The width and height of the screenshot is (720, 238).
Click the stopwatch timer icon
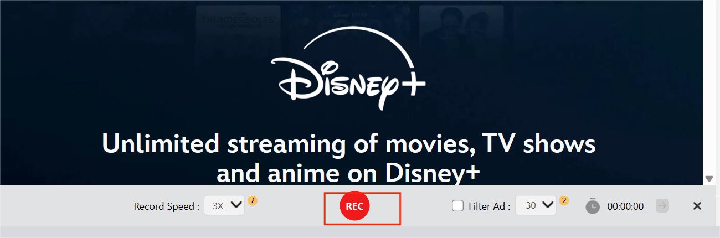(593, 206)
